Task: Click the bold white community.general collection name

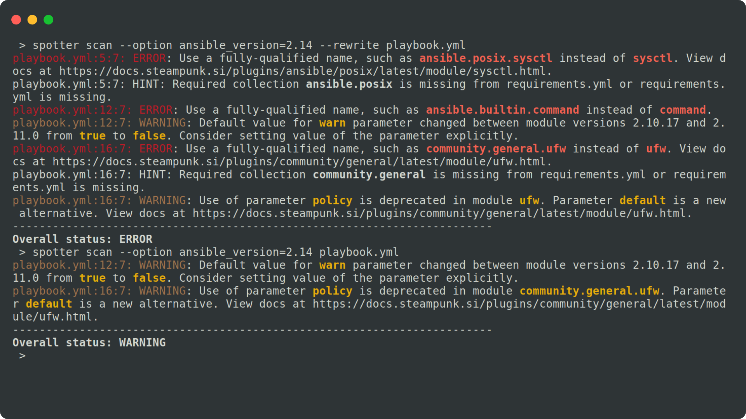Action: point(369,175)
